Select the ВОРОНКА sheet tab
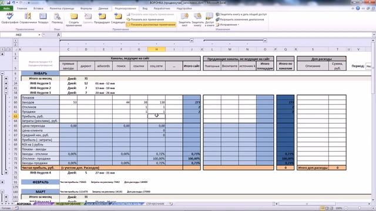376x211 pixels. click(x=23, y=204)
